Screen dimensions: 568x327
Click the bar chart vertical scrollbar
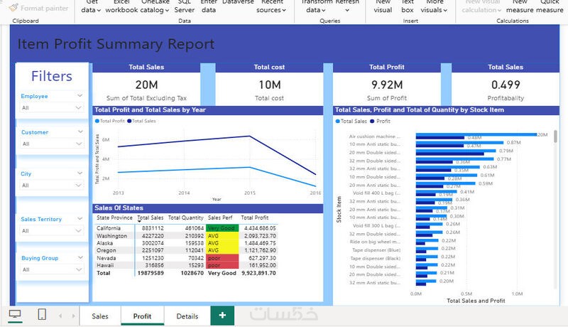(555, 136)
